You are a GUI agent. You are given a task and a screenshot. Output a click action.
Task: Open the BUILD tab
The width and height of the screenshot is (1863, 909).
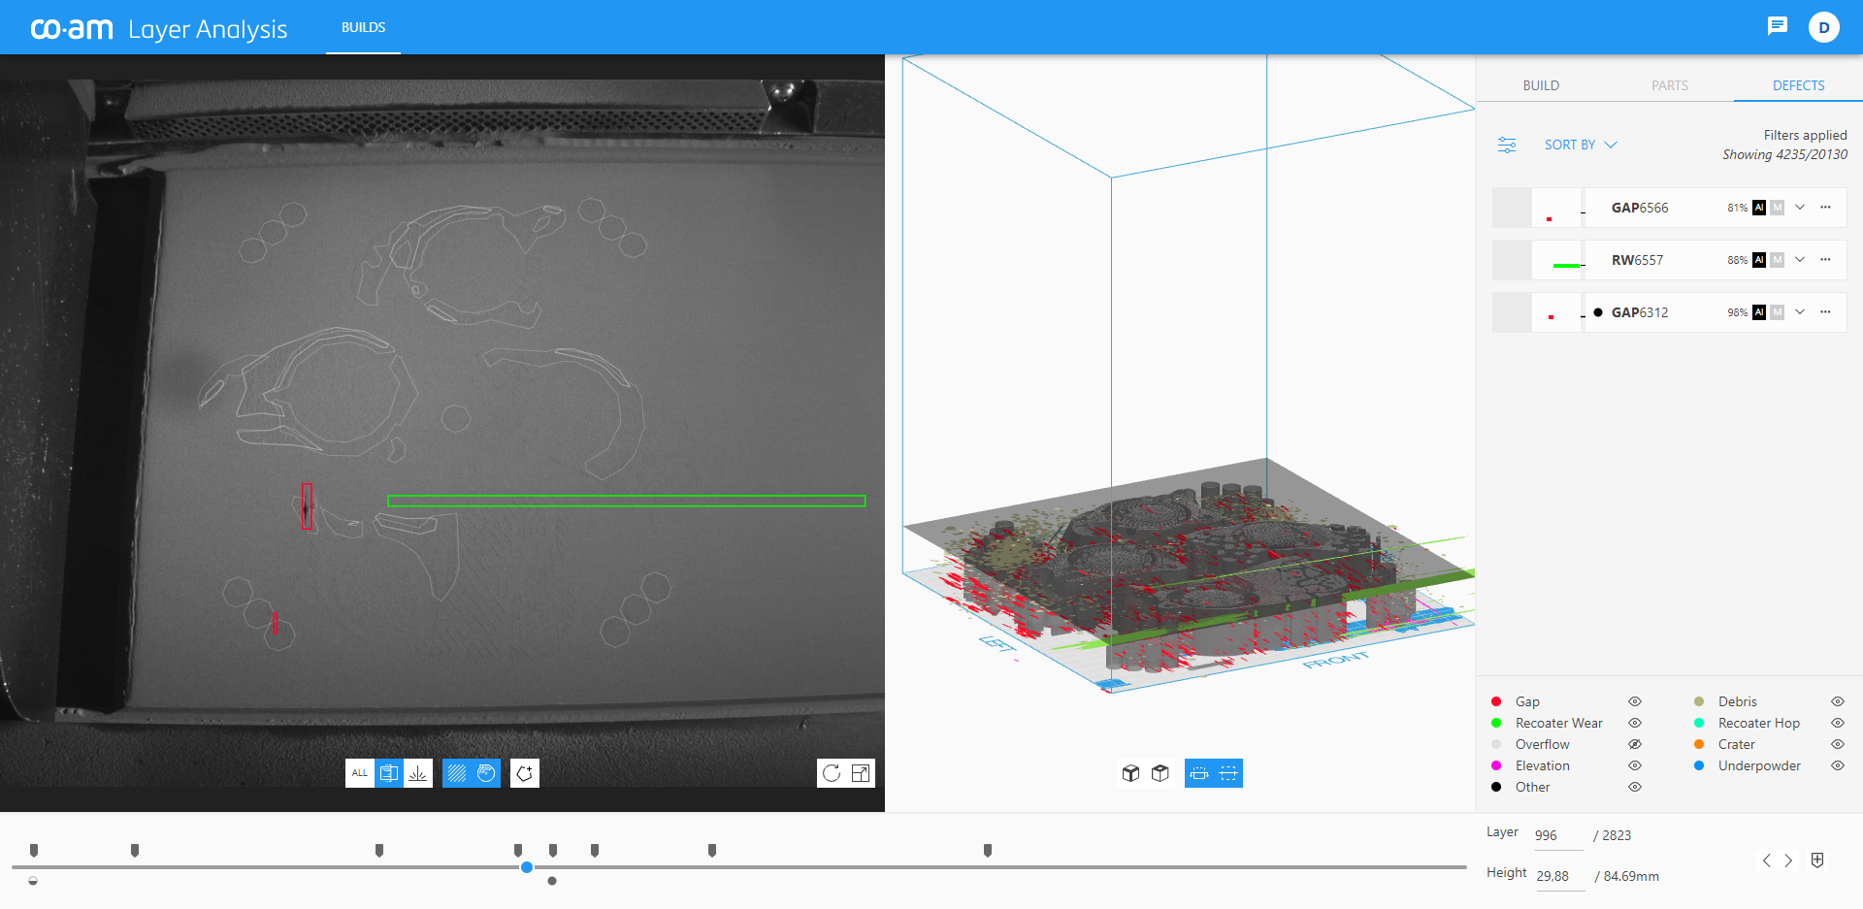pos(1541,85)
